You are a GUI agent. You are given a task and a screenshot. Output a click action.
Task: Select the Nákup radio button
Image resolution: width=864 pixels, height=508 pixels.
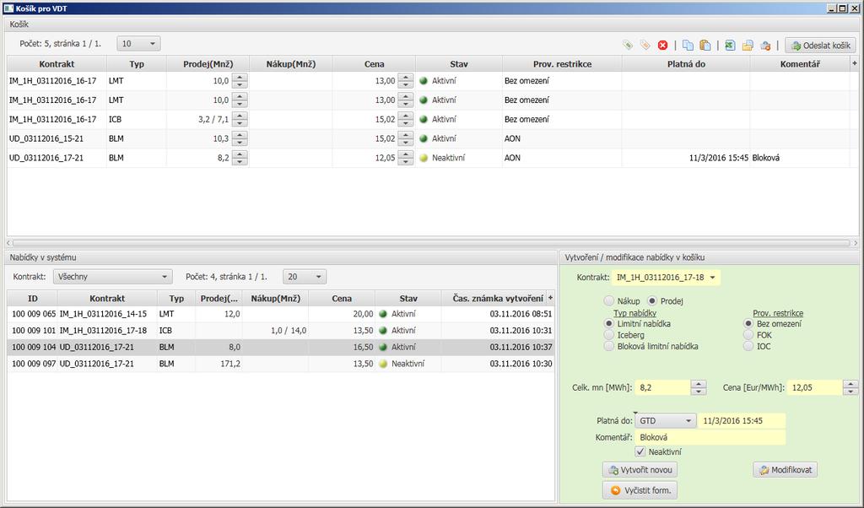608,300
